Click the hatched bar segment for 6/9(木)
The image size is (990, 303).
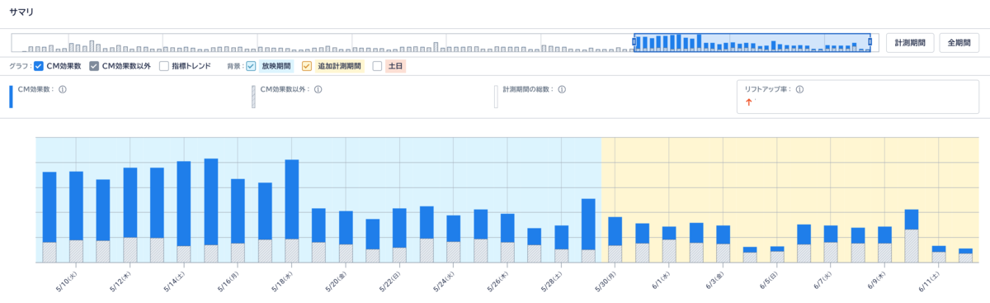tap(884, 253)
